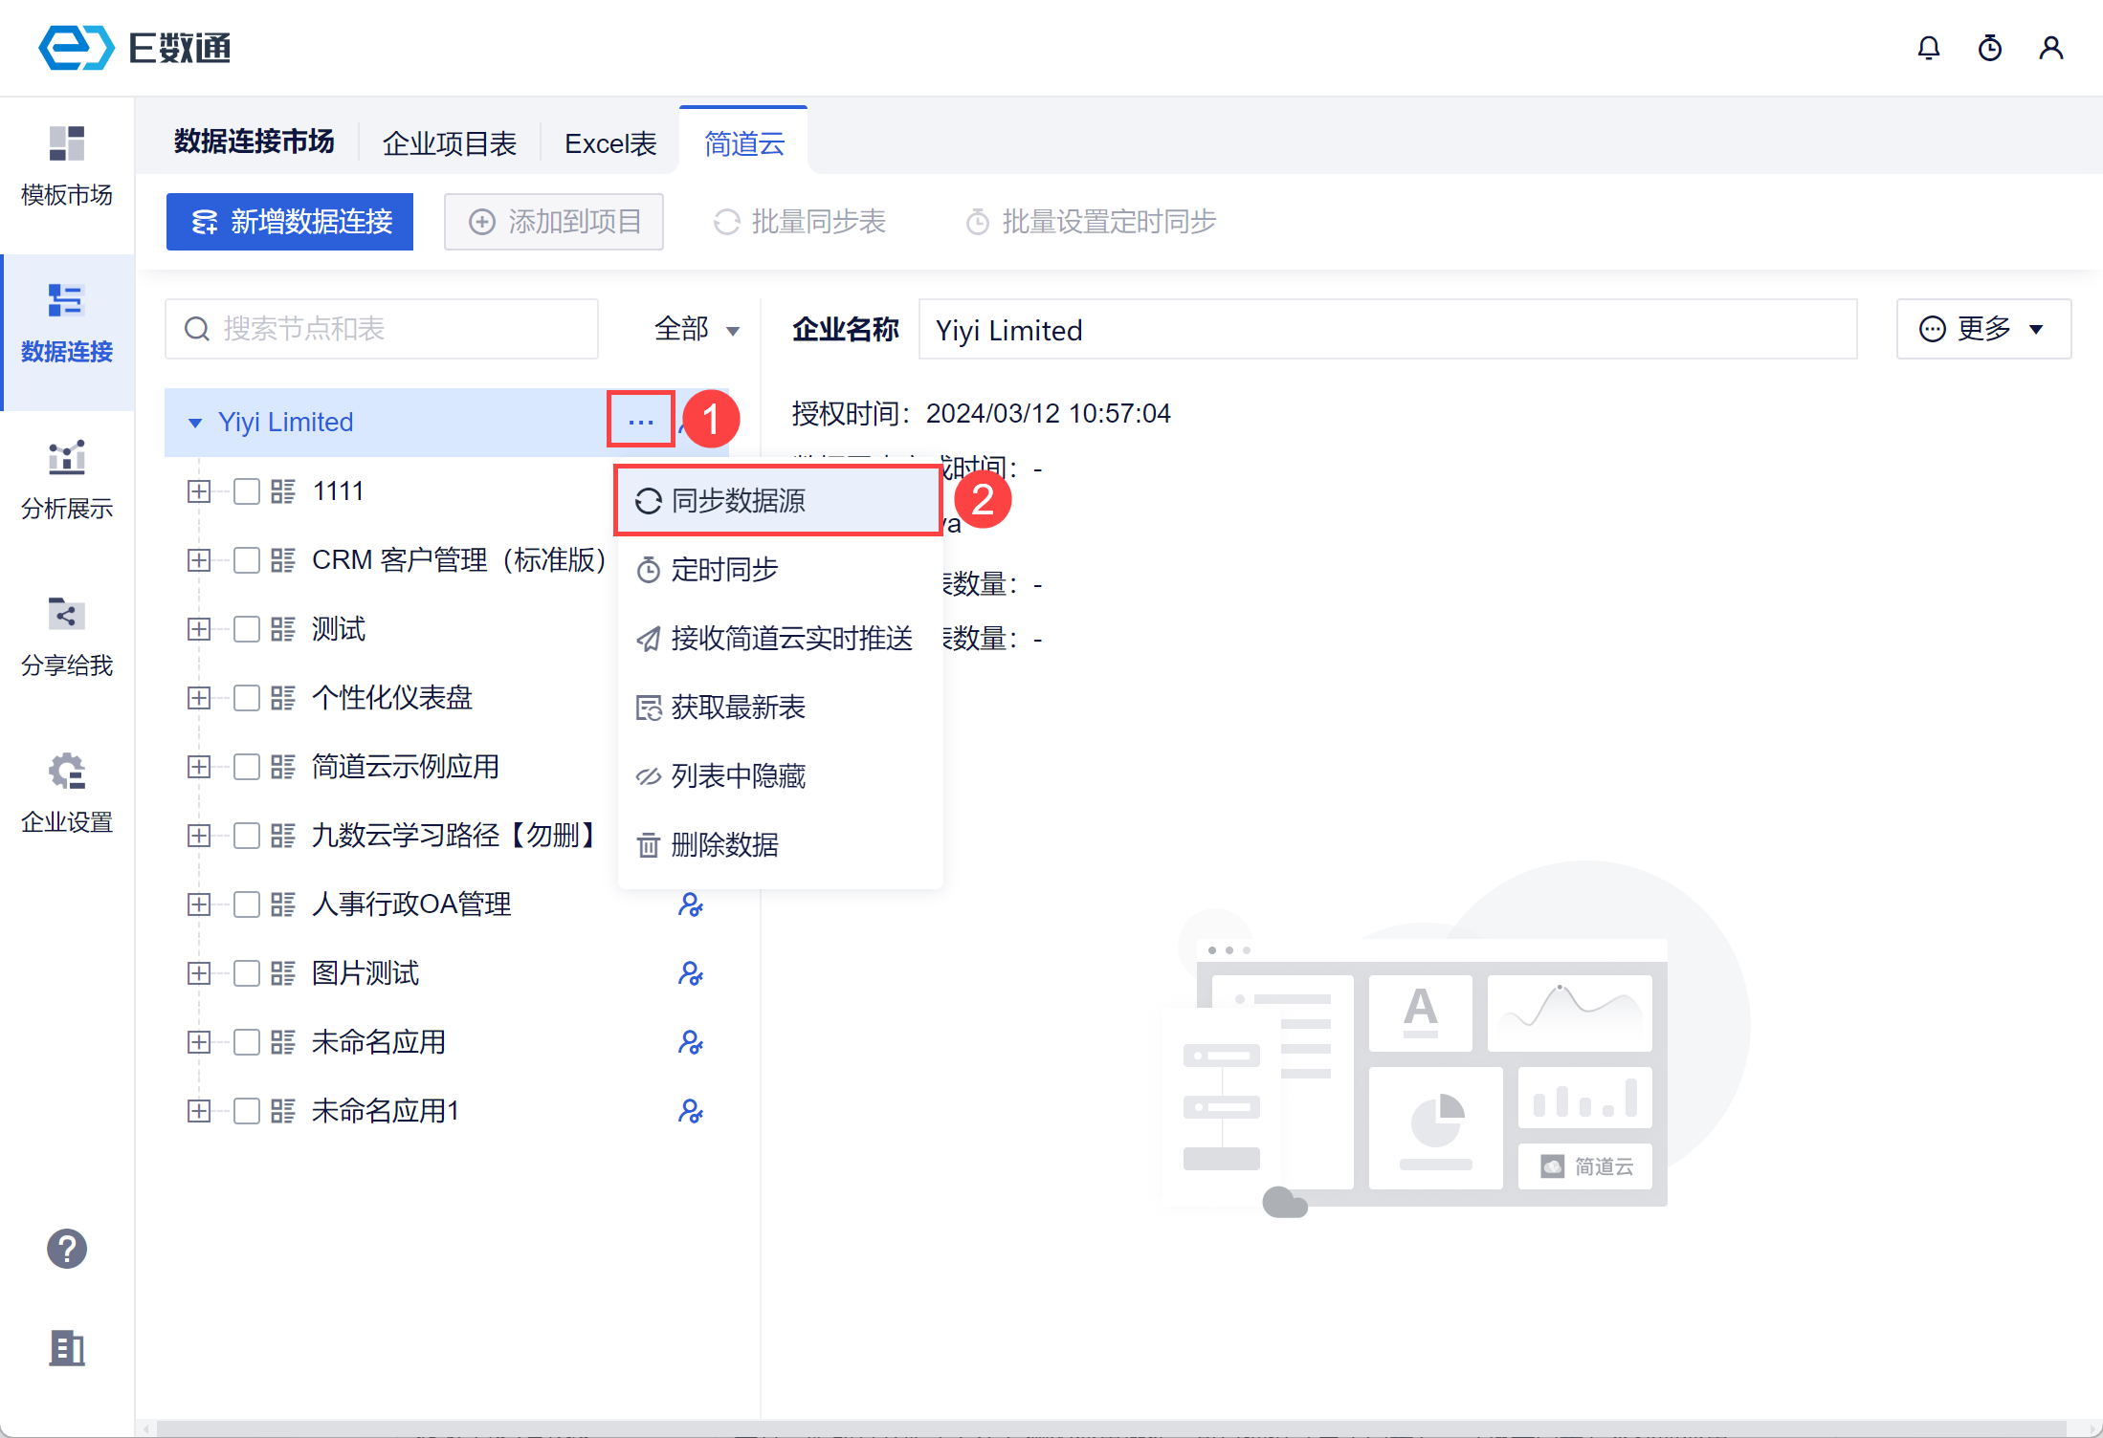Switch to the Excel表 tab

pyautogui.click(x=610, y=143)
